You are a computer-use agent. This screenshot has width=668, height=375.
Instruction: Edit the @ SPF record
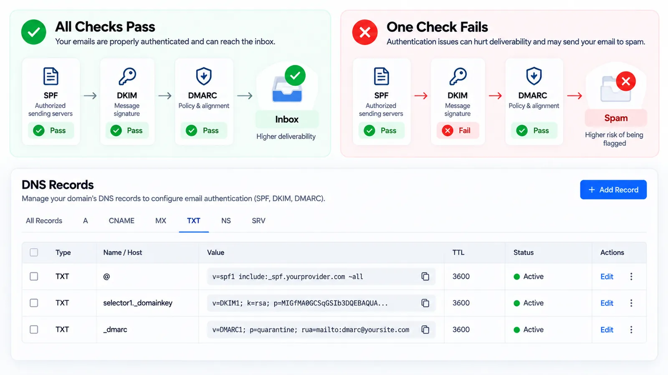click(x=607, y=277)
